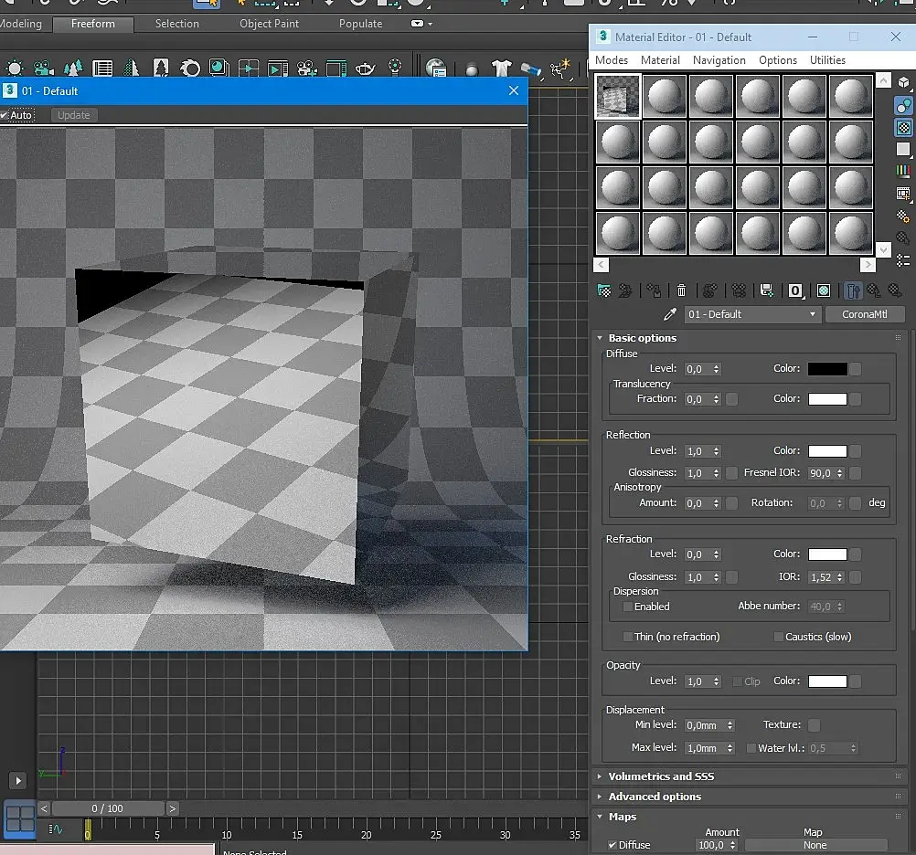Click the CoronaMtl material type button
916x855 pixels.
coord(864,314)
